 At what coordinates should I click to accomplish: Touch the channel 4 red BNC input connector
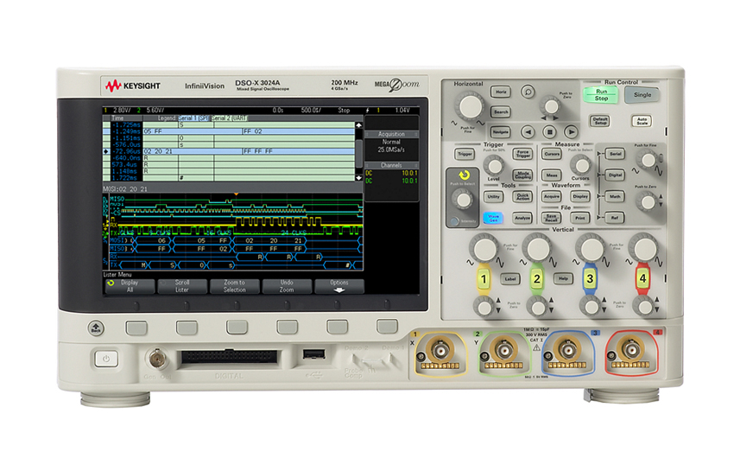(630, 350)
